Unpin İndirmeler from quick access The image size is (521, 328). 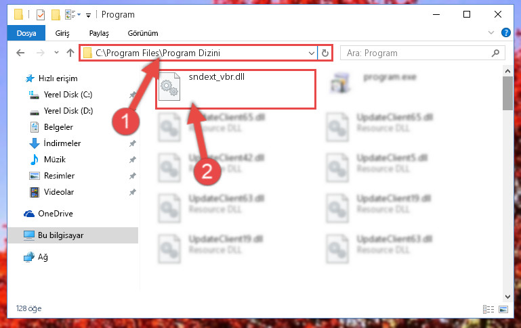click(x=133, y=143)
